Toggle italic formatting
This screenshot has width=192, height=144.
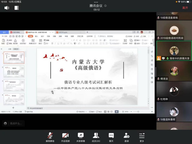click(x=55, y=43)
